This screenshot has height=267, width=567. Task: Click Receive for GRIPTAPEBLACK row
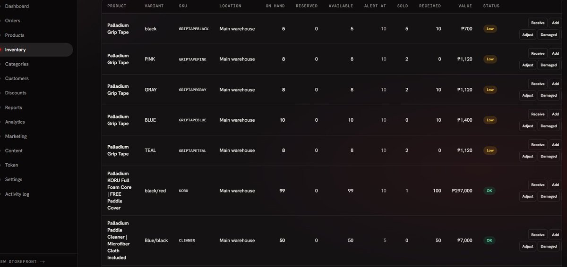coord(538,23)
